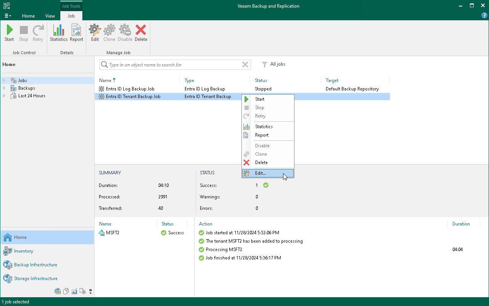Screen dimensions: 489x306
Task: Click the search field for object names
Action: [175, 65]
